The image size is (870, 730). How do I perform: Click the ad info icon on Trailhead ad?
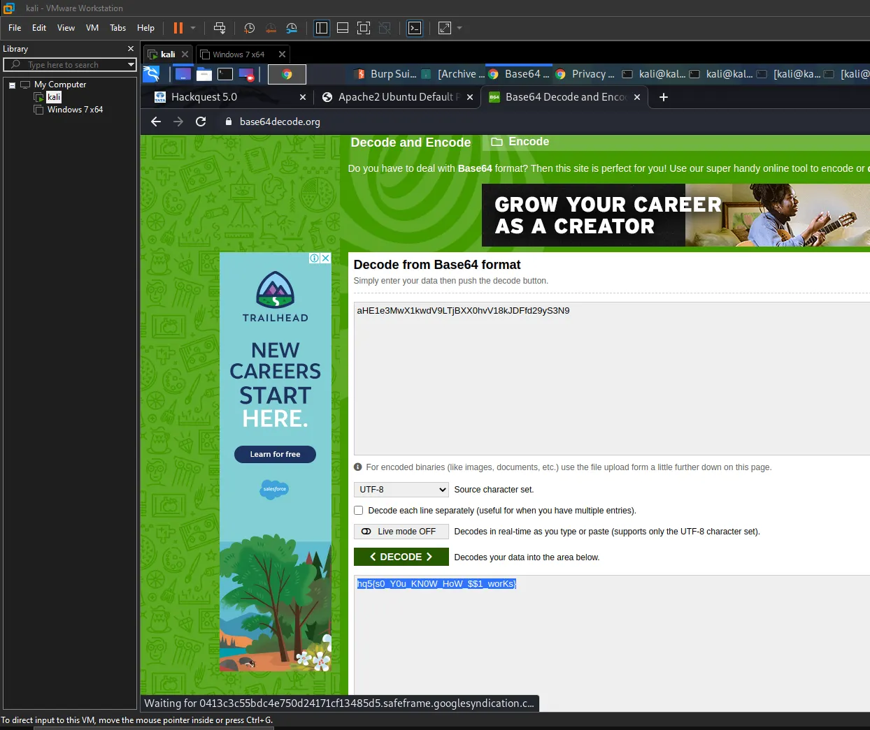click(x=315, y=258)
